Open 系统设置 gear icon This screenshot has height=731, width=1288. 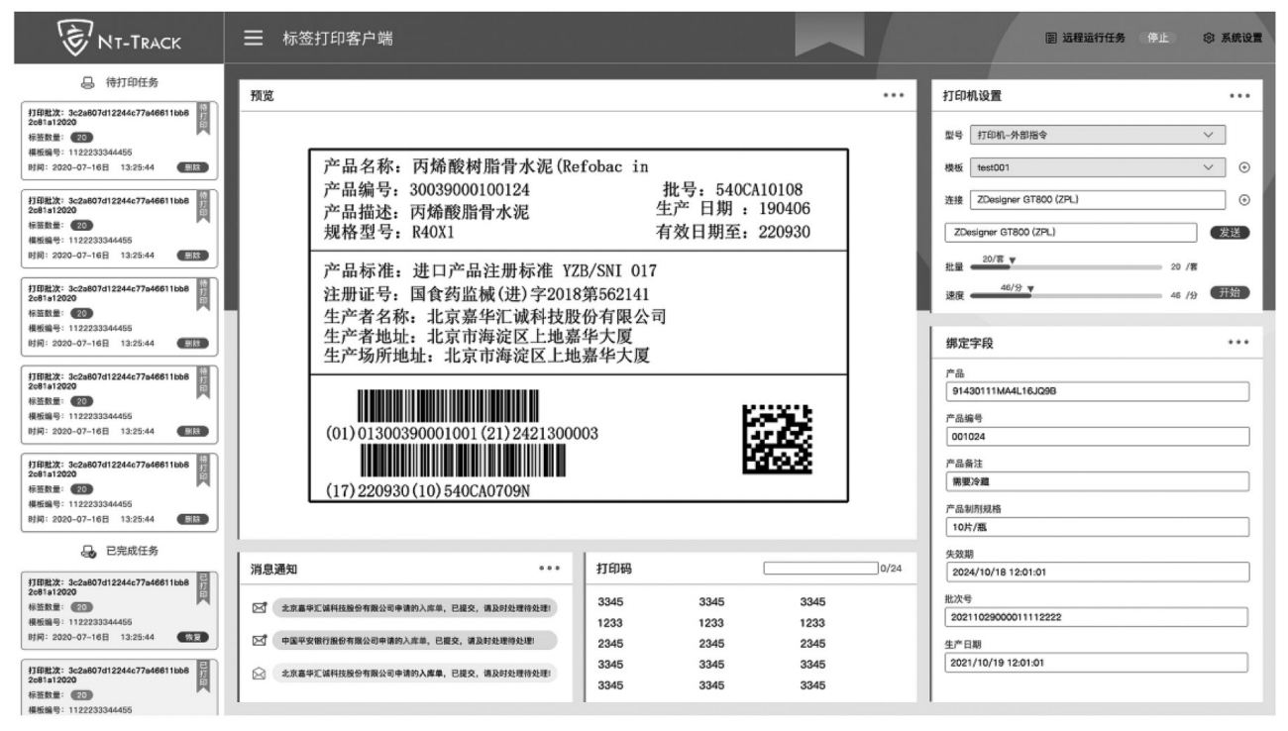[x=1208, y=38]
